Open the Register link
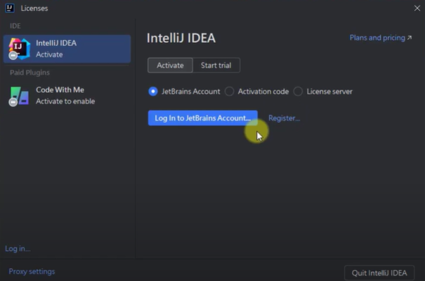Image resolution: width=425 pixels, height=281 pixels. tap(284, 118)
